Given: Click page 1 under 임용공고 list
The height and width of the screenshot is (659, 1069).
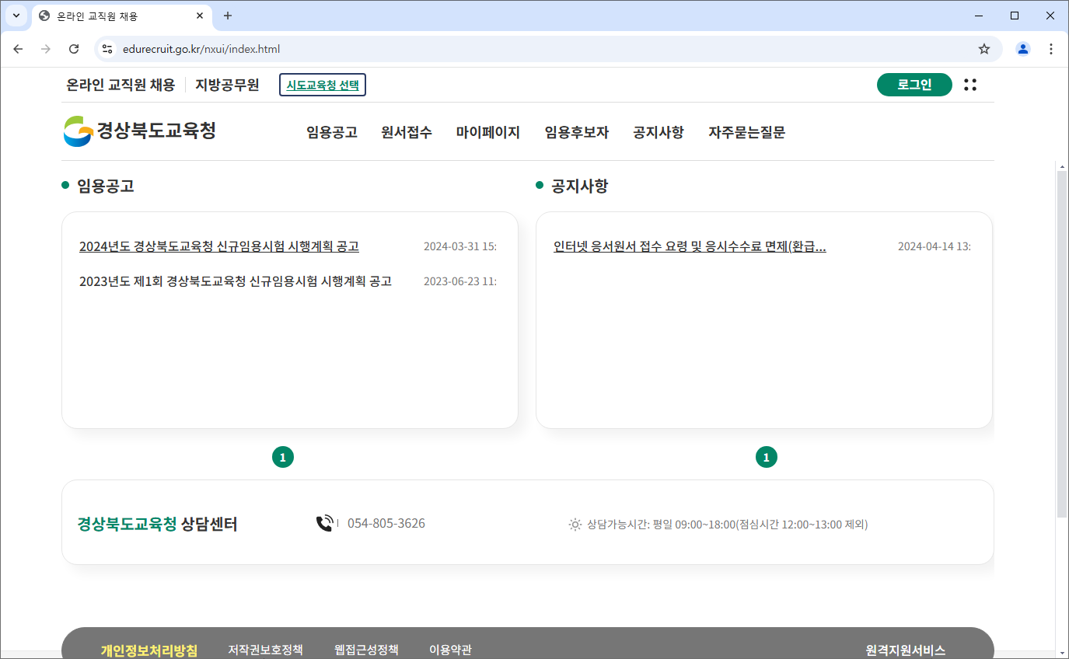Looking at the screenshot, I should point(283,458).
